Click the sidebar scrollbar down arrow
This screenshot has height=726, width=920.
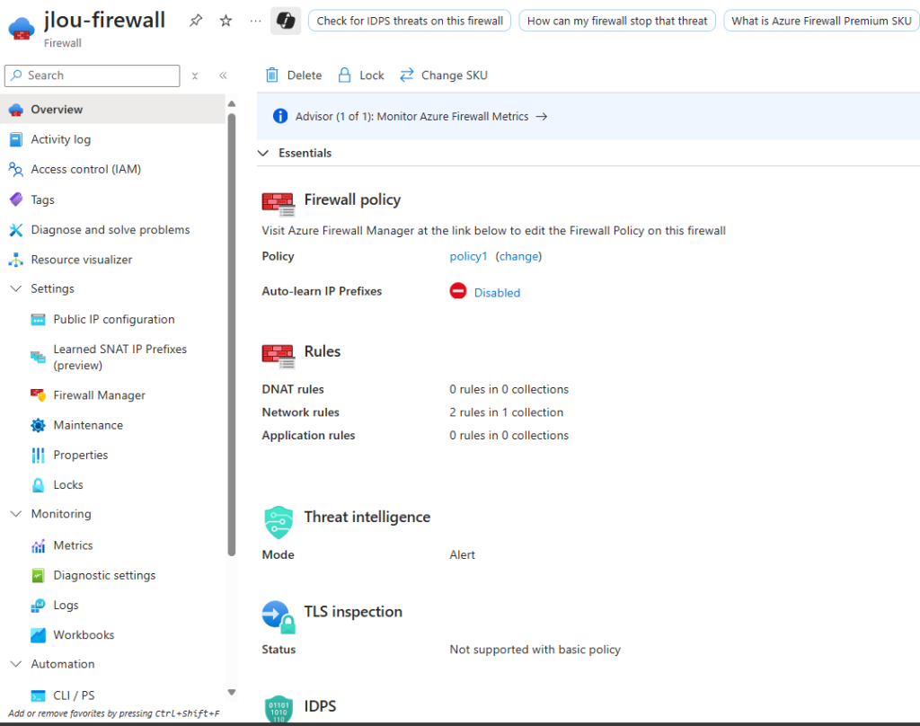point(232,692)
